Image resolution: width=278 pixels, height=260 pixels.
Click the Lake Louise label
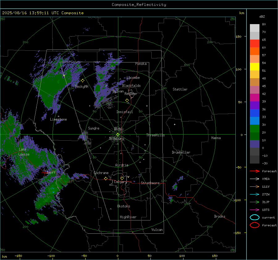point(24,152)
